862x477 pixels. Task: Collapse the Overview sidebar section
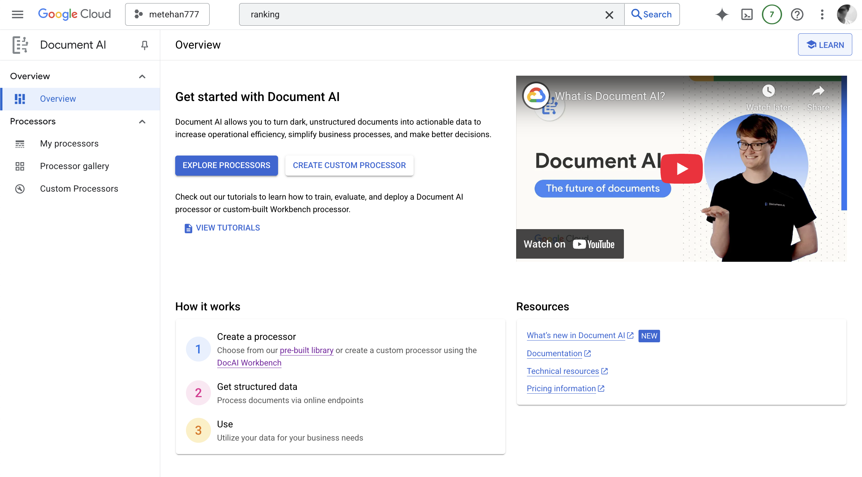(x=142, y=76)
